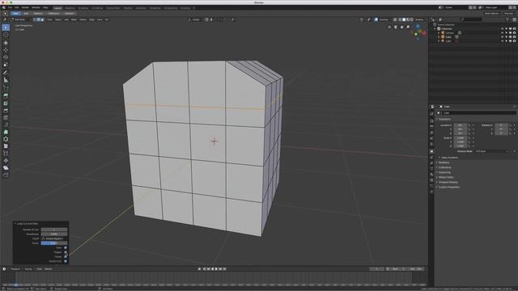
Task: Disable Cube render camera icon in outliner
Action: (515, 36)
